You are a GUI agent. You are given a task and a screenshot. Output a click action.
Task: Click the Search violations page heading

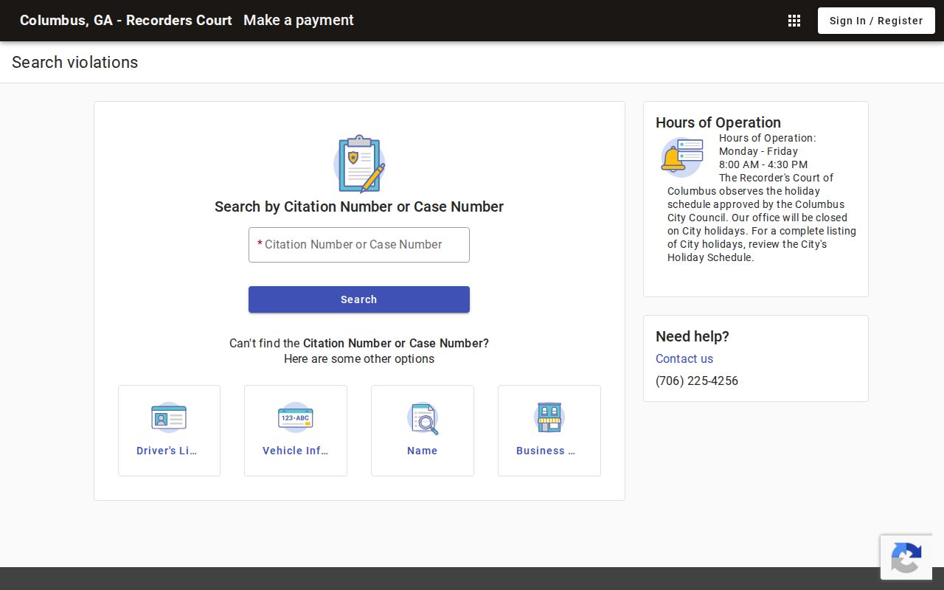click(75, 62)
